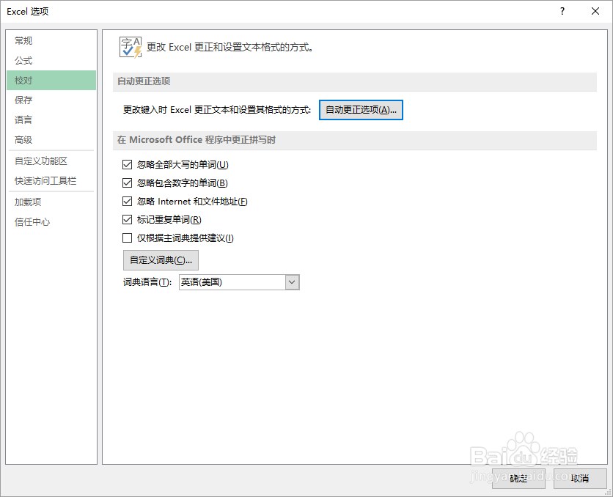Image resolution: width=613 pixels, height=497 pixels.
Task: Toggle 忽略包含数字的单词 checkbox
Action: [x=127, y=183]
